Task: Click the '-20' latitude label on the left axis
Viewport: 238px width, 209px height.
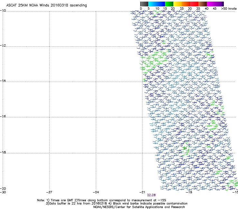Action: tap(3, 188)
